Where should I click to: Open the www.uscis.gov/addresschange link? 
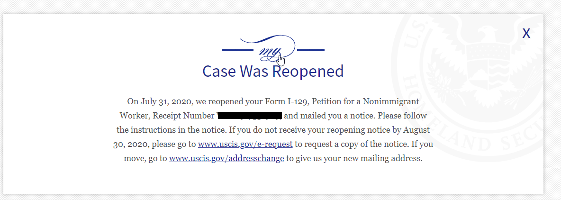[x=226, y=158]
